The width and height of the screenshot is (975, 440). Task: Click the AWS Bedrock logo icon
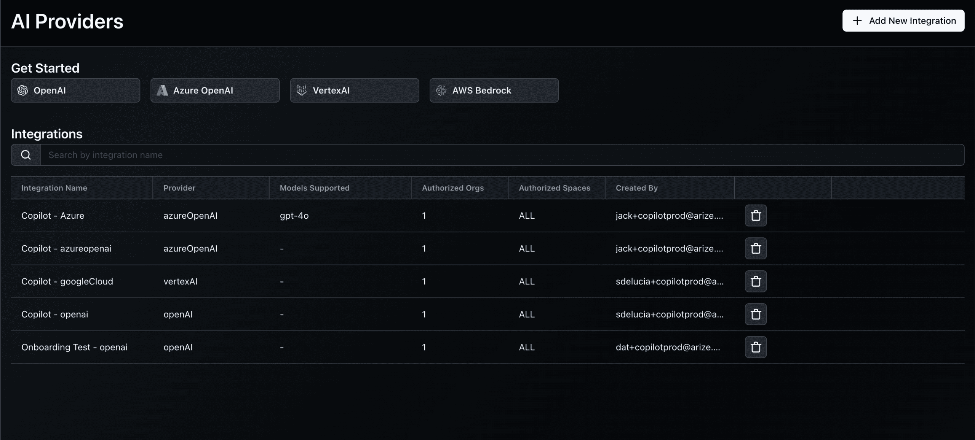point(441,90)
